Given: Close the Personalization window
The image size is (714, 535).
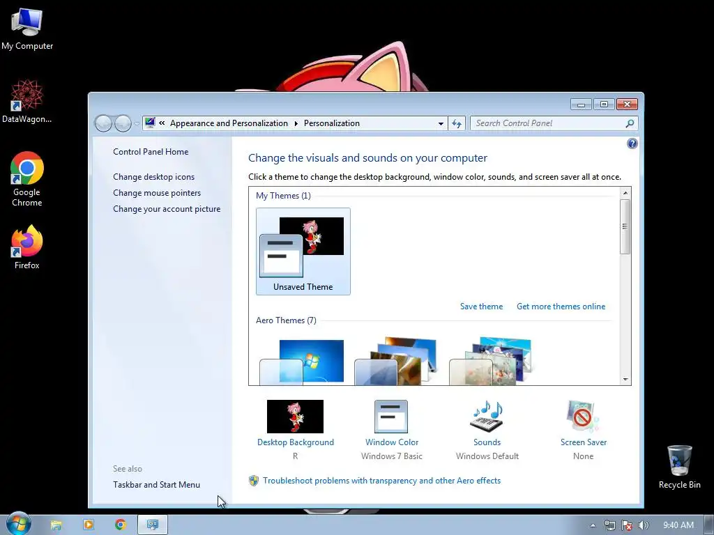Looking at the screenshot, I should [x=627, y=104].
